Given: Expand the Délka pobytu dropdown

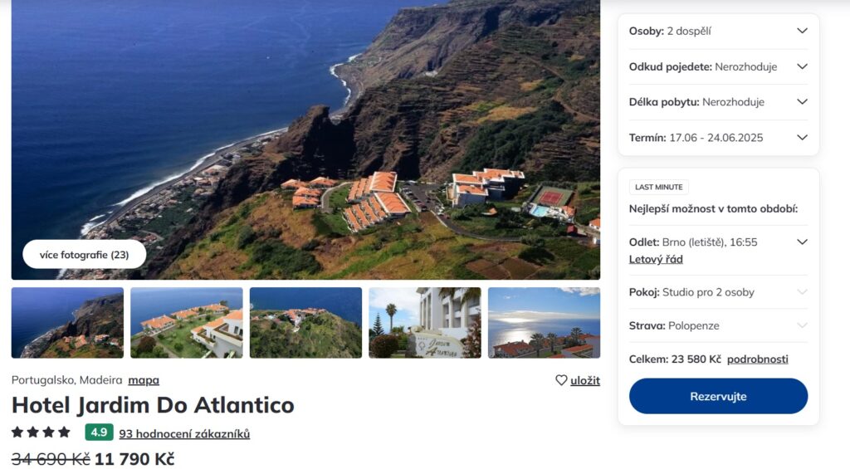Looking at the screenshot, I should (x=802, y=102).
